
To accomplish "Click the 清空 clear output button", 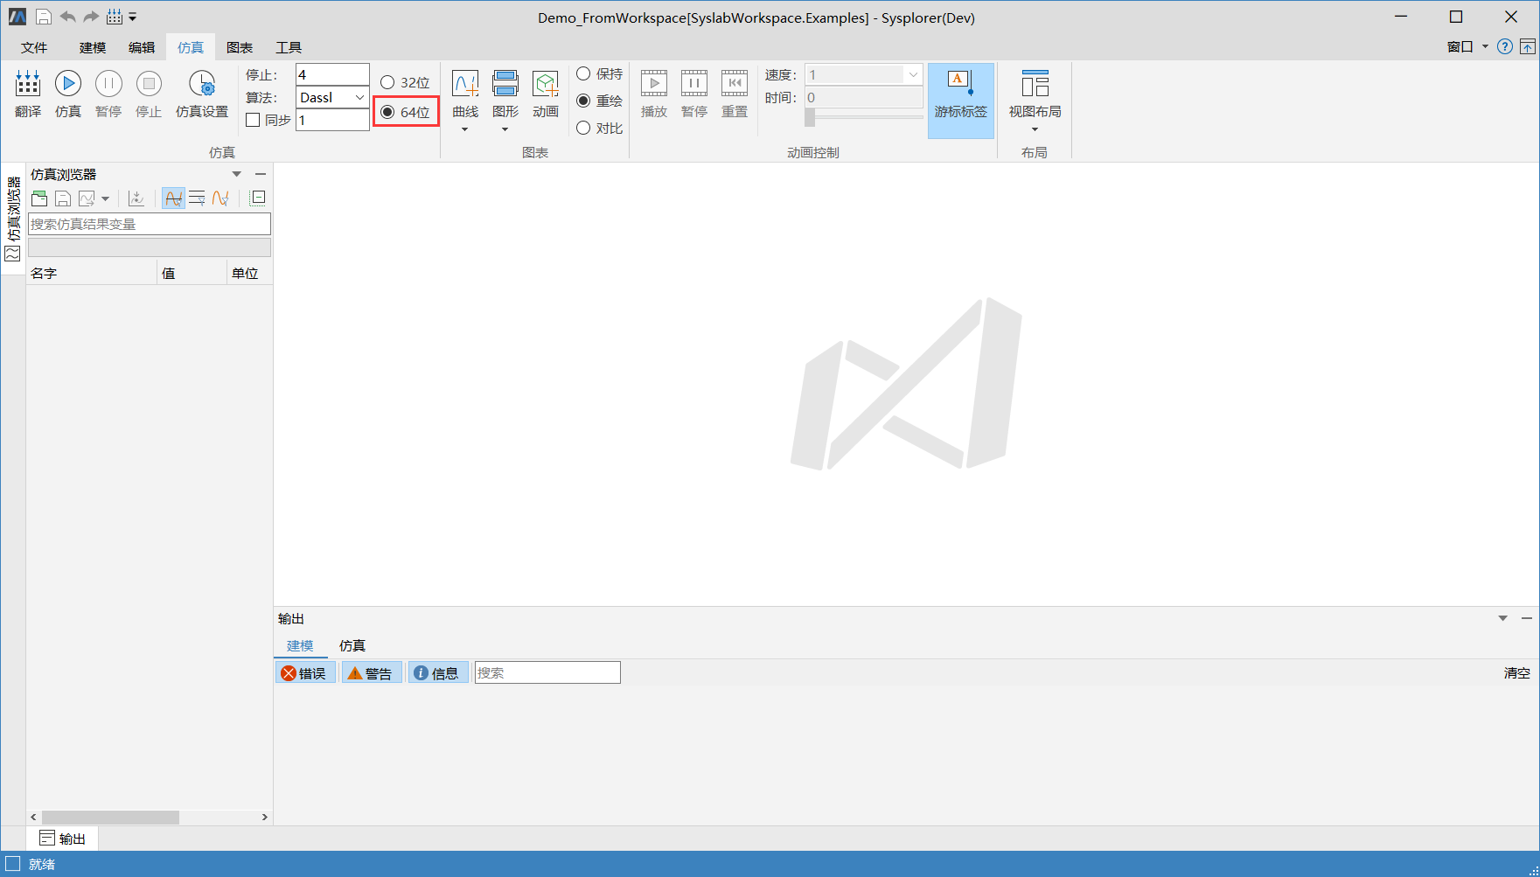I will point(1516,673).
